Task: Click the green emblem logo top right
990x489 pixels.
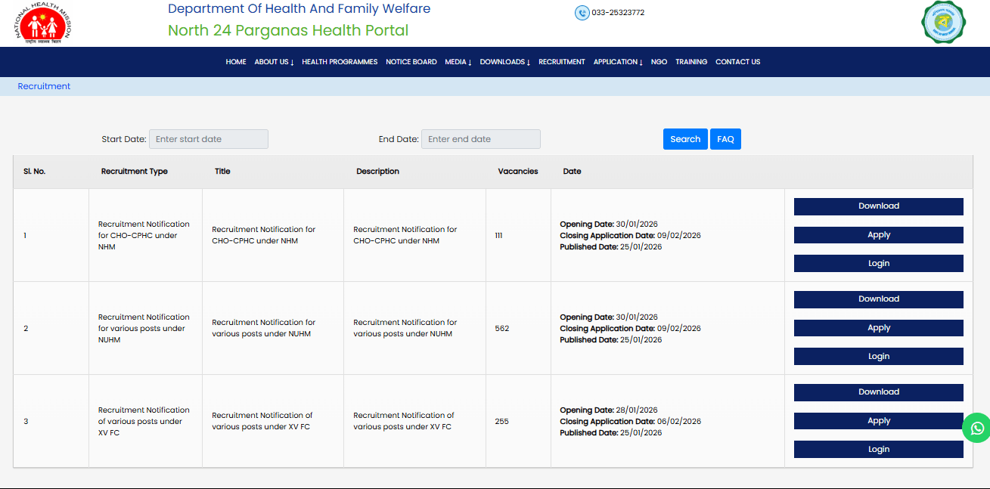Action: (943, 23)
